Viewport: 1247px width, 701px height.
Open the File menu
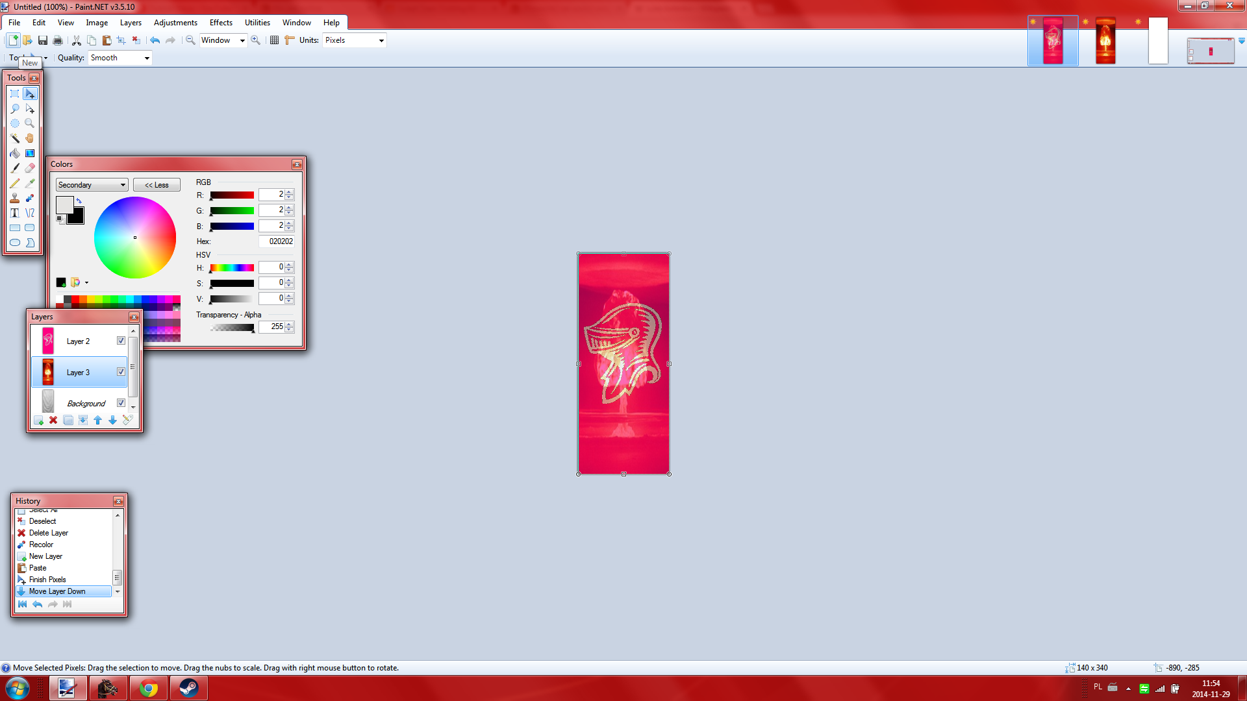pos(14,23)
